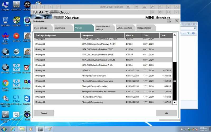211x132 pixels.
Task: Click the Version column header
Action: pos(133,35)
